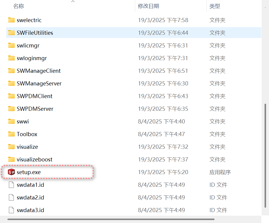Select the Toolbox folder name

(x=27, y=134)
